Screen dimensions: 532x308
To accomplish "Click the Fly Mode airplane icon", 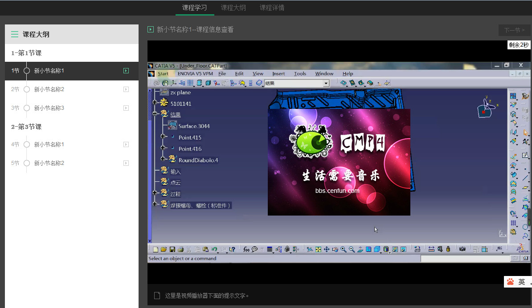I will point(310,249).
